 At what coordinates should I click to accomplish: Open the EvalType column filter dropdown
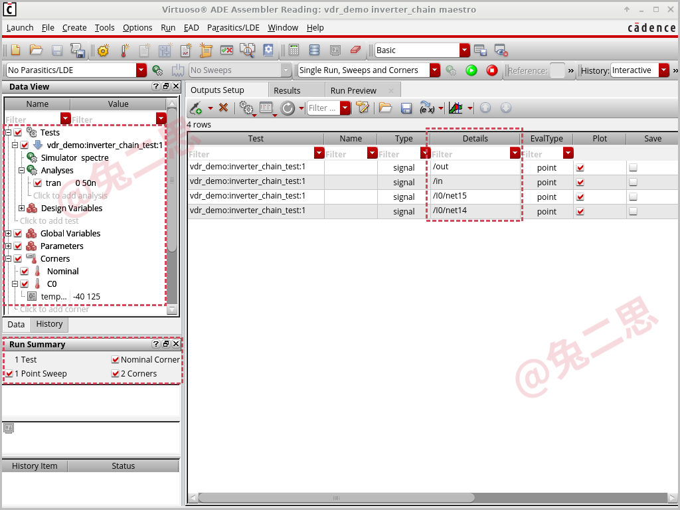tap(568, 153)
